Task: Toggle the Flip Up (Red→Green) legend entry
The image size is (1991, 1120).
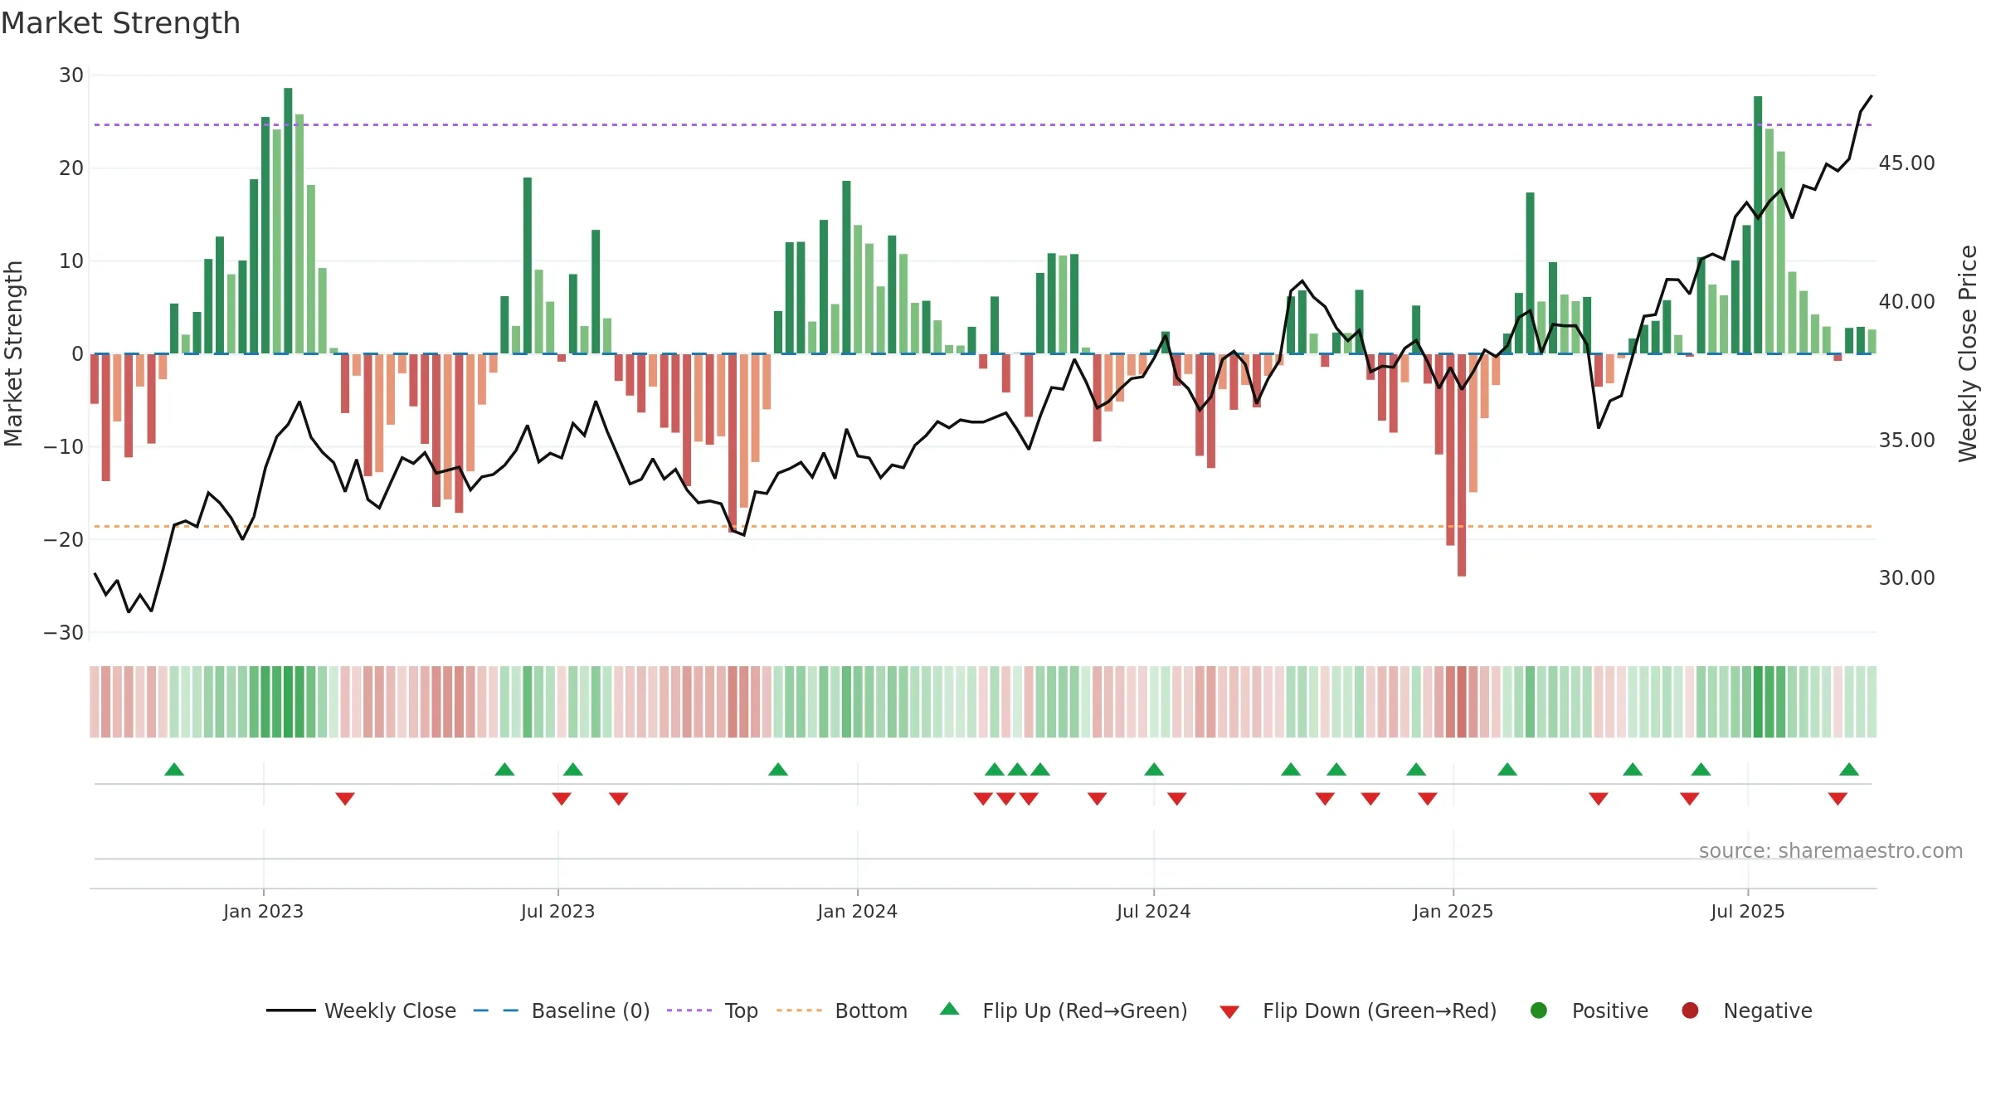Action: (x=1064, y=1010)
